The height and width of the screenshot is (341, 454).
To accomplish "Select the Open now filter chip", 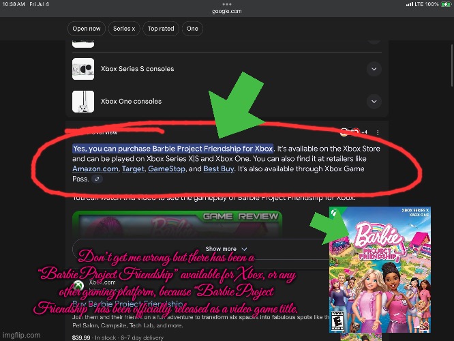I will [x=87, y=29].
